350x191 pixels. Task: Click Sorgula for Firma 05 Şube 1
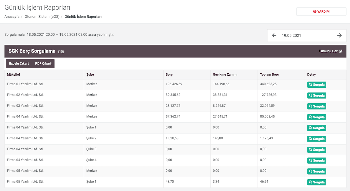tap(316, 182)
